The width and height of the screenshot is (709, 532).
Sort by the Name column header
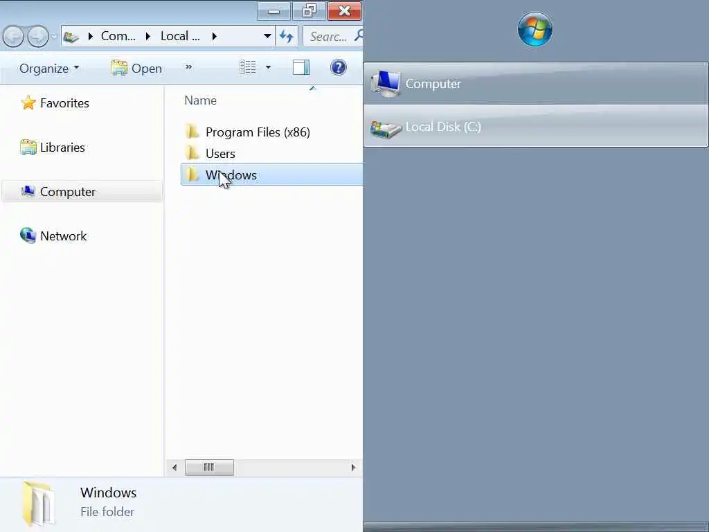200,100
